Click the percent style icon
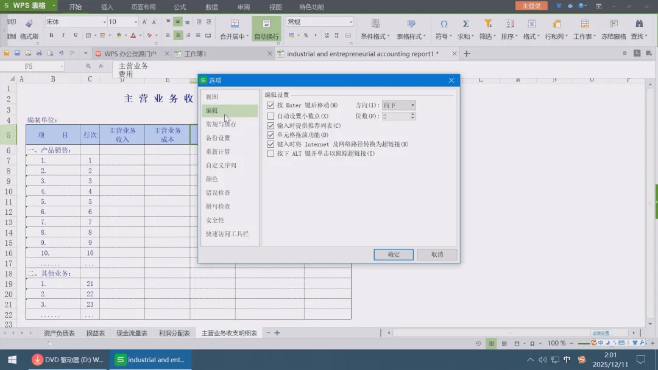The height and width of the screenshot is (370, 658). (306, 36)
